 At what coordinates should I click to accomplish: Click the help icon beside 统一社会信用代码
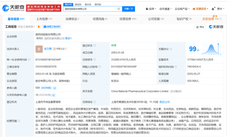[29, 60]
